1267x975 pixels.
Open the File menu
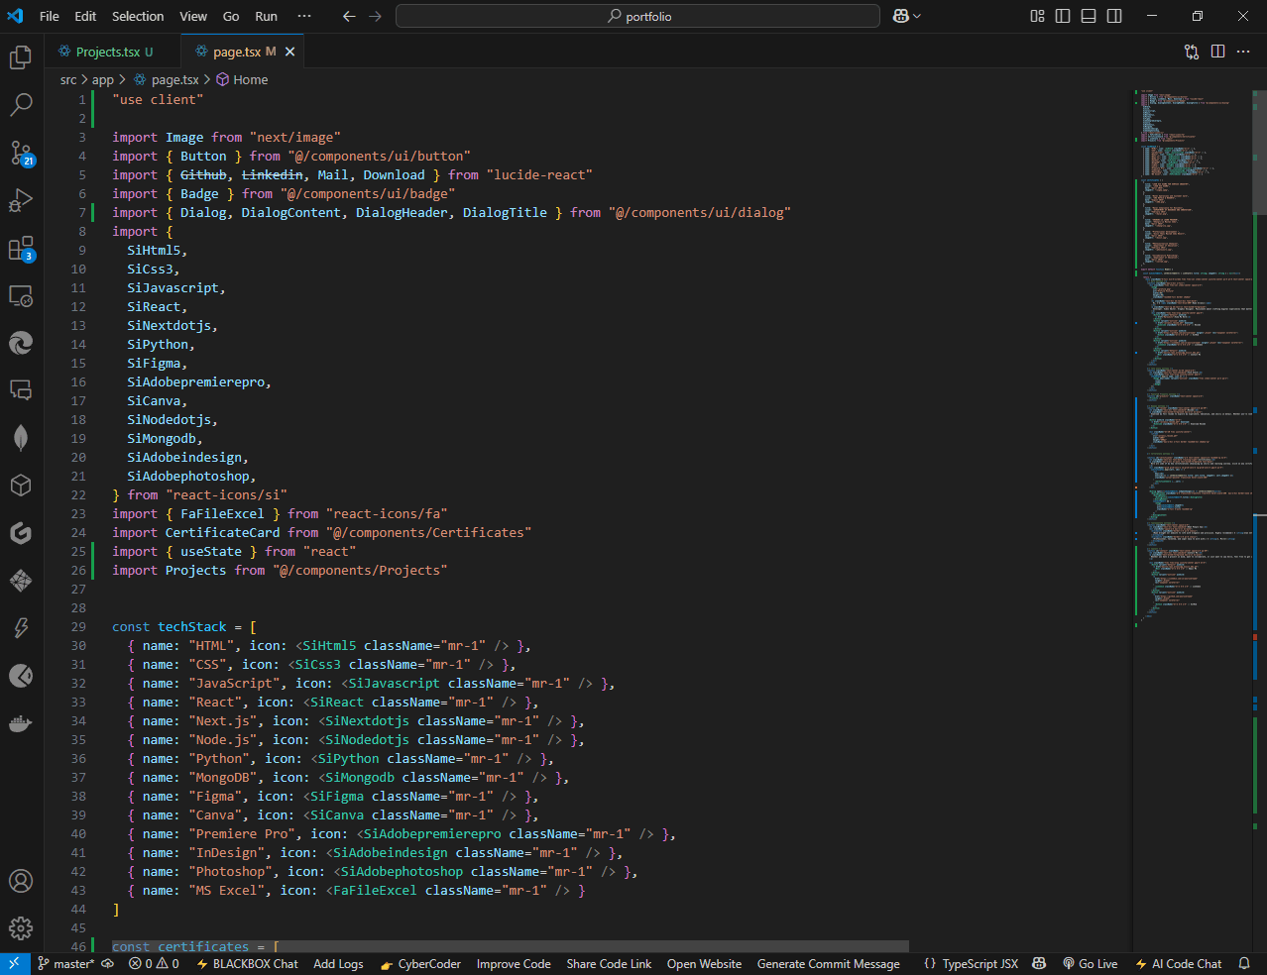tap(50, 16)
